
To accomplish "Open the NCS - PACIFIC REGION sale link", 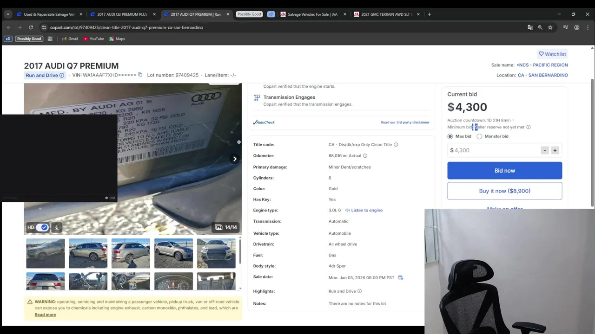I will click(x=542, y=65).
